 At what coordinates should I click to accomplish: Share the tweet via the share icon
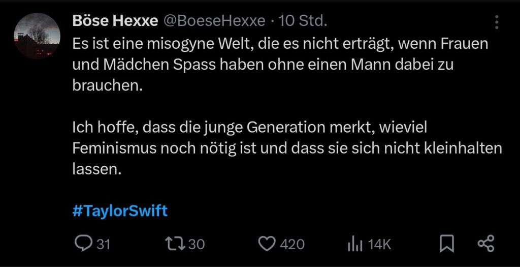point(486,244)
